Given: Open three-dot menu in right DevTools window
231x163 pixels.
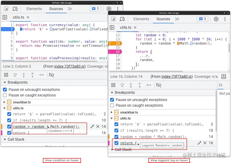Looking at the screenshot, I should 225,19.
